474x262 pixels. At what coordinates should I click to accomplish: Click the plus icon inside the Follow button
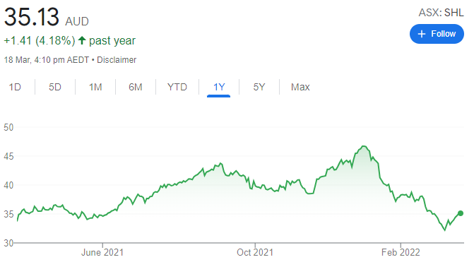tap(422, 34)
